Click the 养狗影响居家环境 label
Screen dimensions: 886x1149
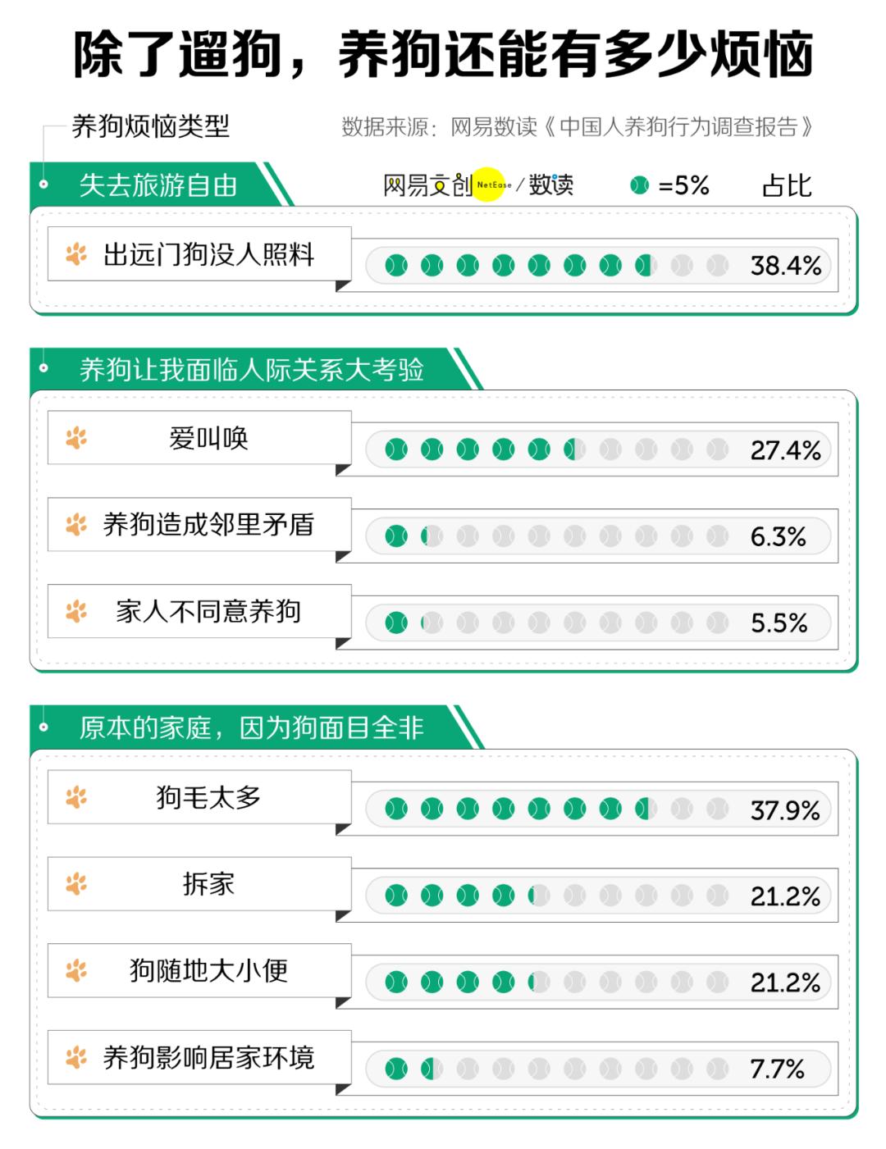tap(208, 1057)
